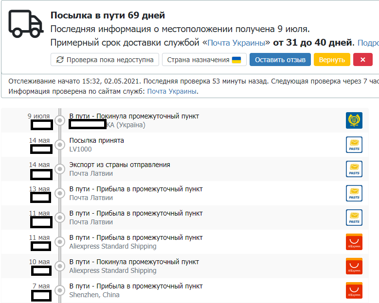Click the red X delete button
Image resolution: width=379 pixels, height=303 pixels.
[x=363, y=60]
